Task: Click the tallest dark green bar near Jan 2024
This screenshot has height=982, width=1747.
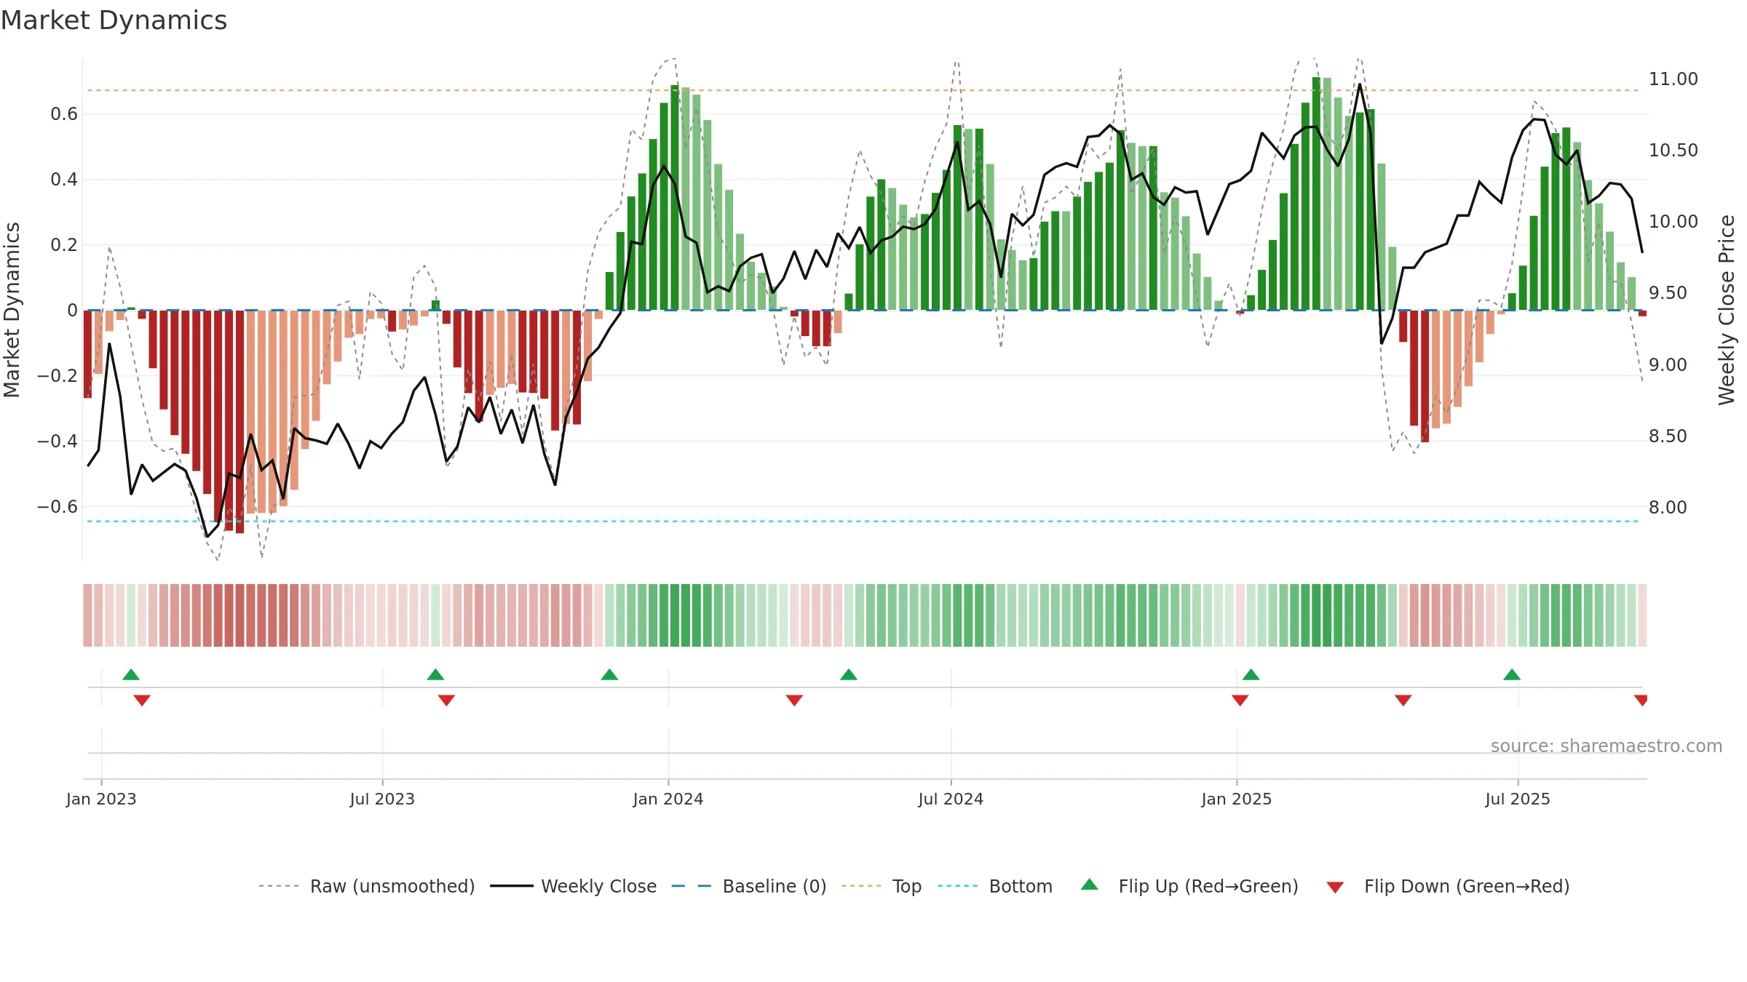Action: pos(675,198)
